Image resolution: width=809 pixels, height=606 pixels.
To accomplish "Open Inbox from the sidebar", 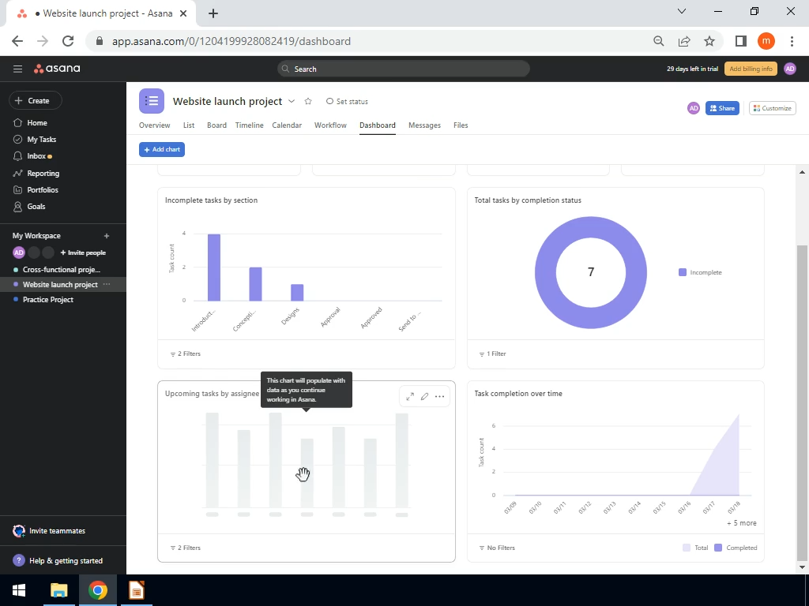I will (36, 156).
